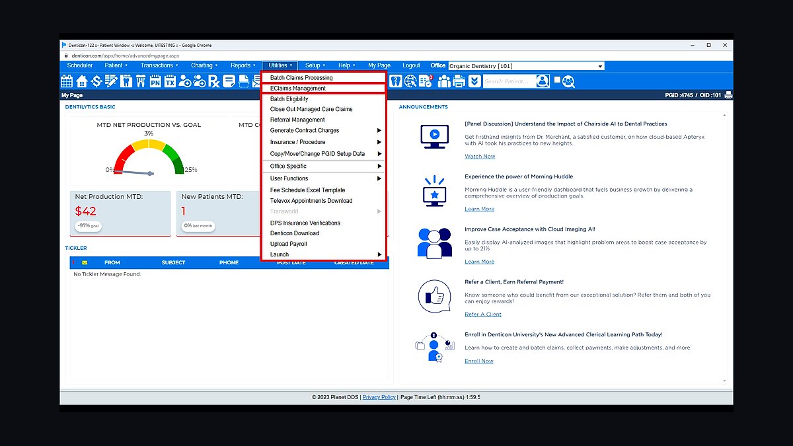Open the Transactions menu dropdown

coord(159,65)
